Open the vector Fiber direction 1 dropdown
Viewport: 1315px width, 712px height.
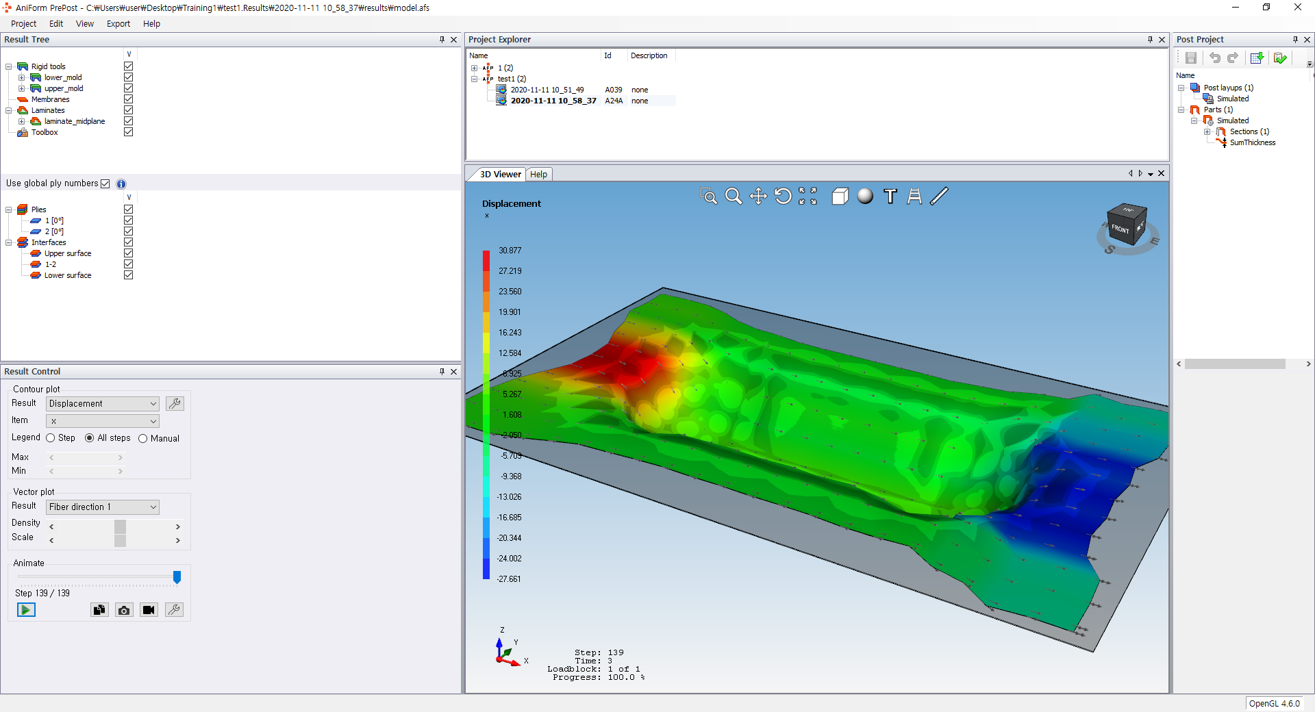click(x=103, y=507)
